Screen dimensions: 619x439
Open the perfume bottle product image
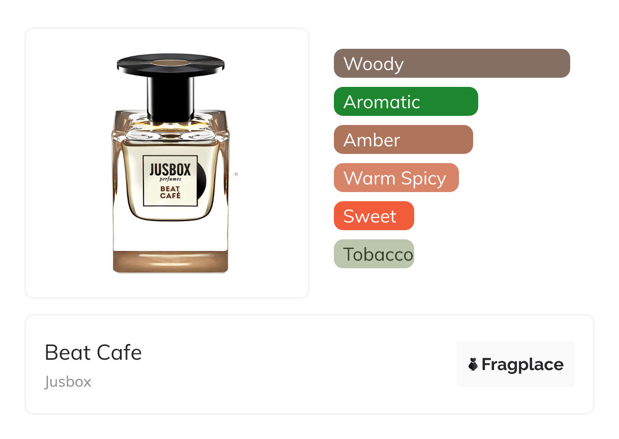167,163
